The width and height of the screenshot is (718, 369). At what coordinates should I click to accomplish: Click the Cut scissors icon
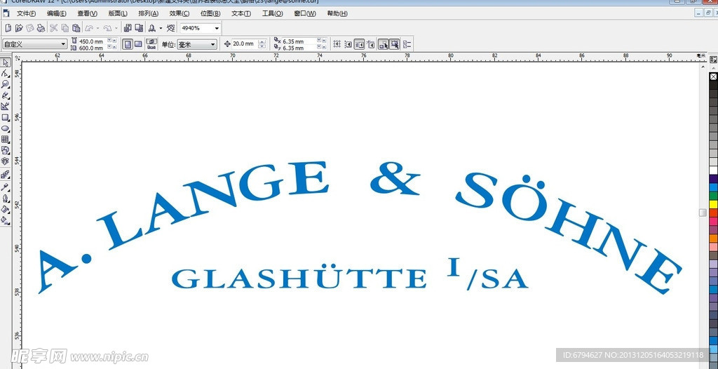click(x=53, y=28)
